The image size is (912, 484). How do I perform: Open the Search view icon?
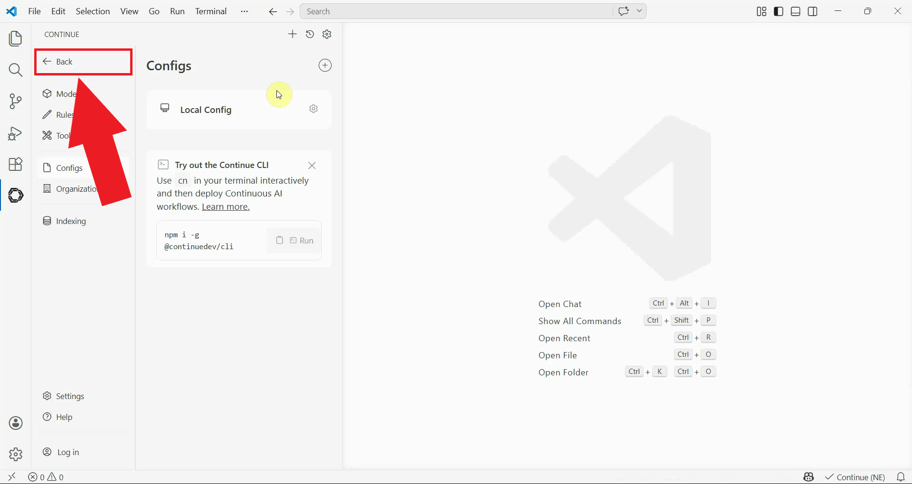click(16, 70)
